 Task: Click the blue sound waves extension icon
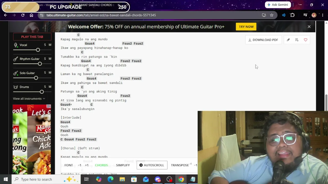284,15
